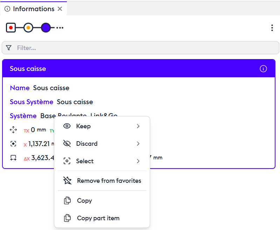Click Copy in the context menu
This screenshot has height=230, width=280.
coord(84,201)
